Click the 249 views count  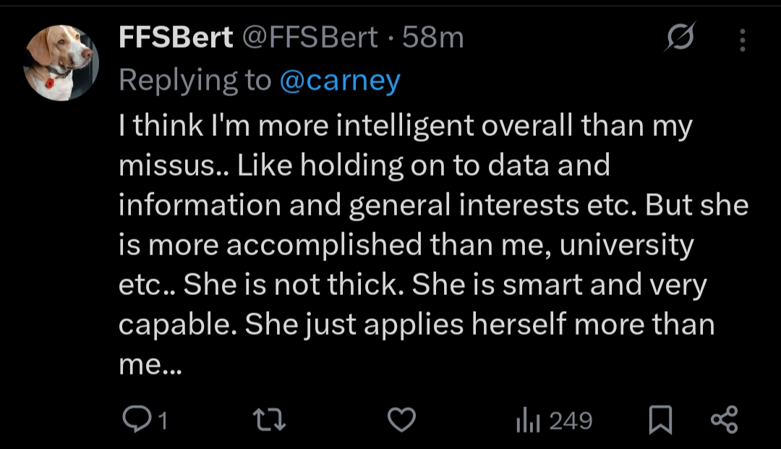[571, 421]
